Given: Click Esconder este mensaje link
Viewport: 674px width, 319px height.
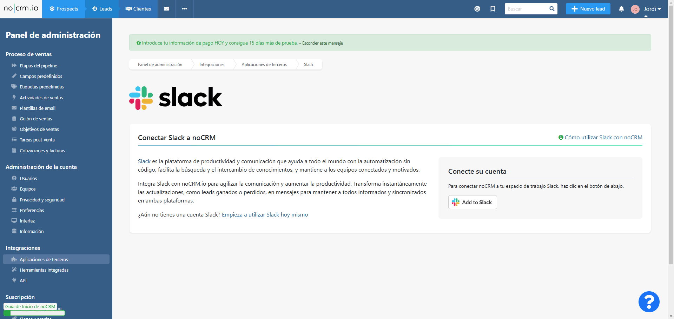Looking at the screenshot, I should [322, 43].
